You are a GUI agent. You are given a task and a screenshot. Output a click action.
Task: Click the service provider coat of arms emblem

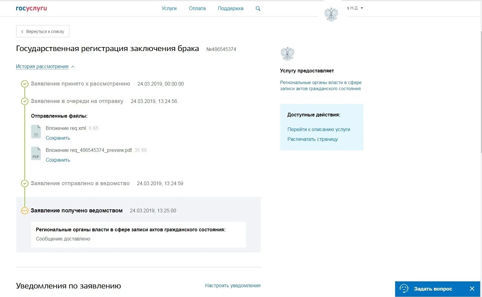(287, 54)
